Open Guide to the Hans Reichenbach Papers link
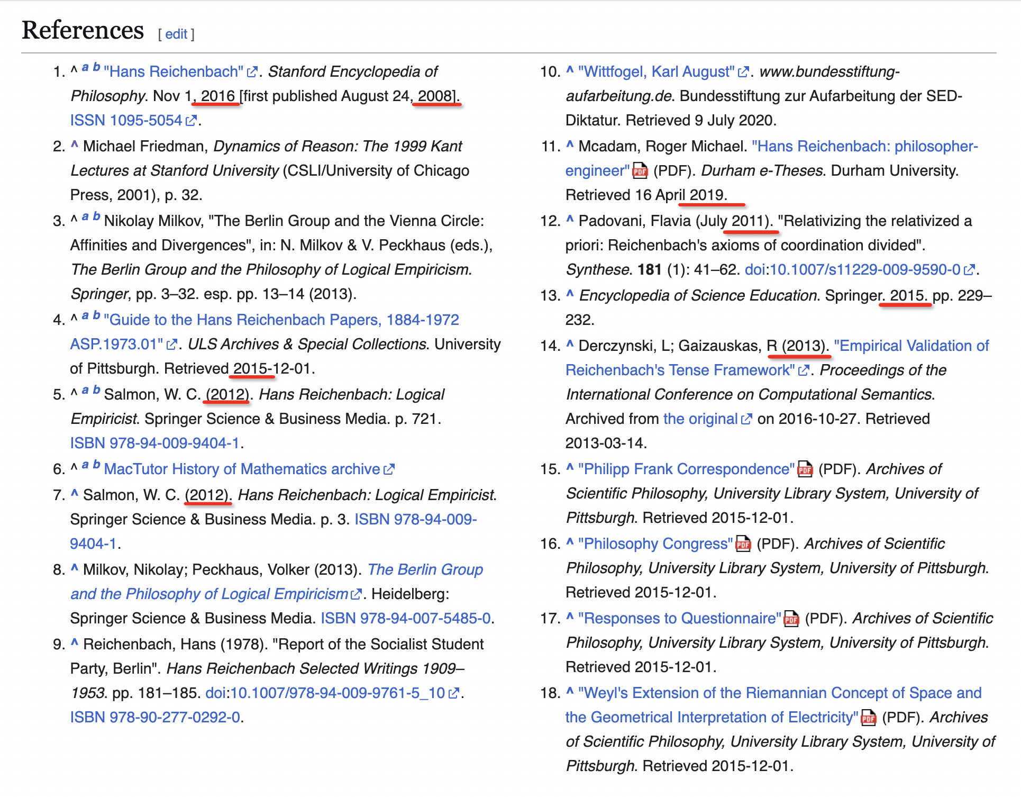1021x797 pixels. [x=265, y=332]
